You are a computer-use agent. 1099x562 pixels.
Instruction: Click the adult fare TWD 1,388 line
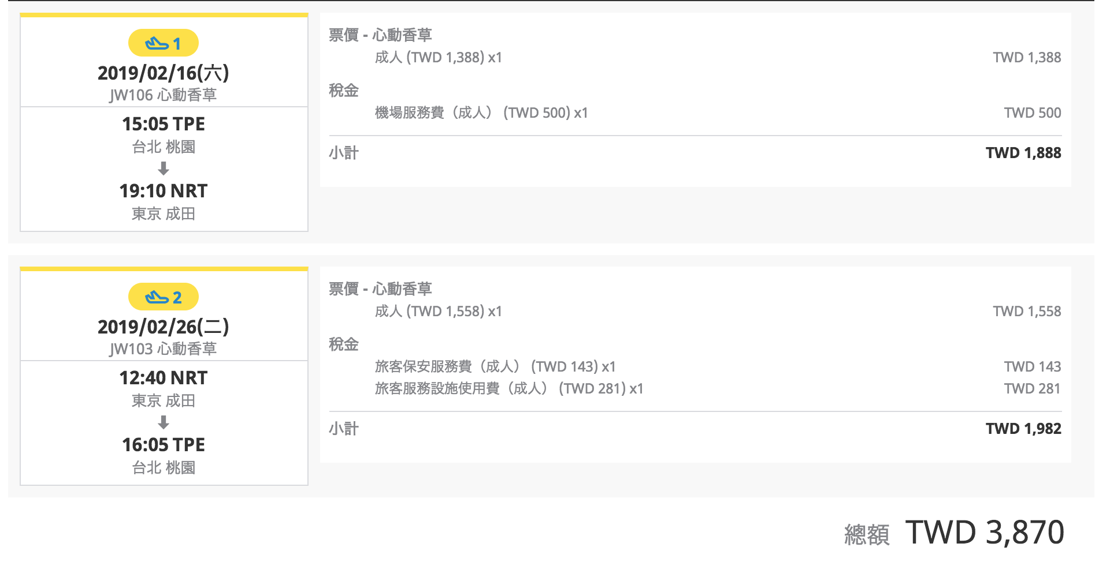coord(718,58)
